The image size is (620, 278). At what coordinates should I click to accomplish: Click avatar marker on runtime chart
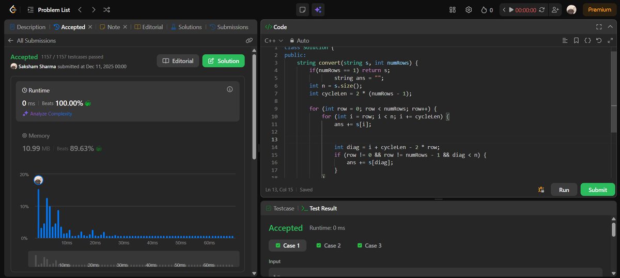coord(38,180)
